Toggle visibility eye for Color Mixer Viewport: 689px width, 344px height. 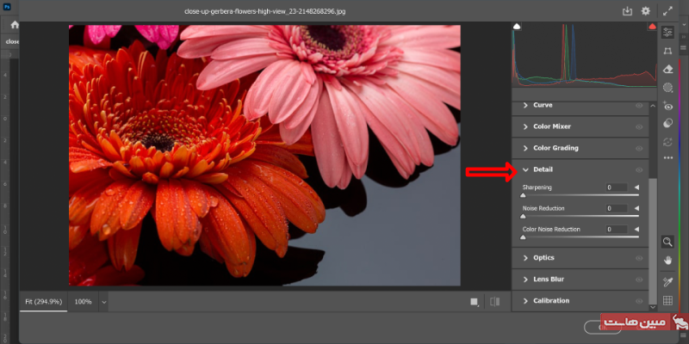(639, 126)
